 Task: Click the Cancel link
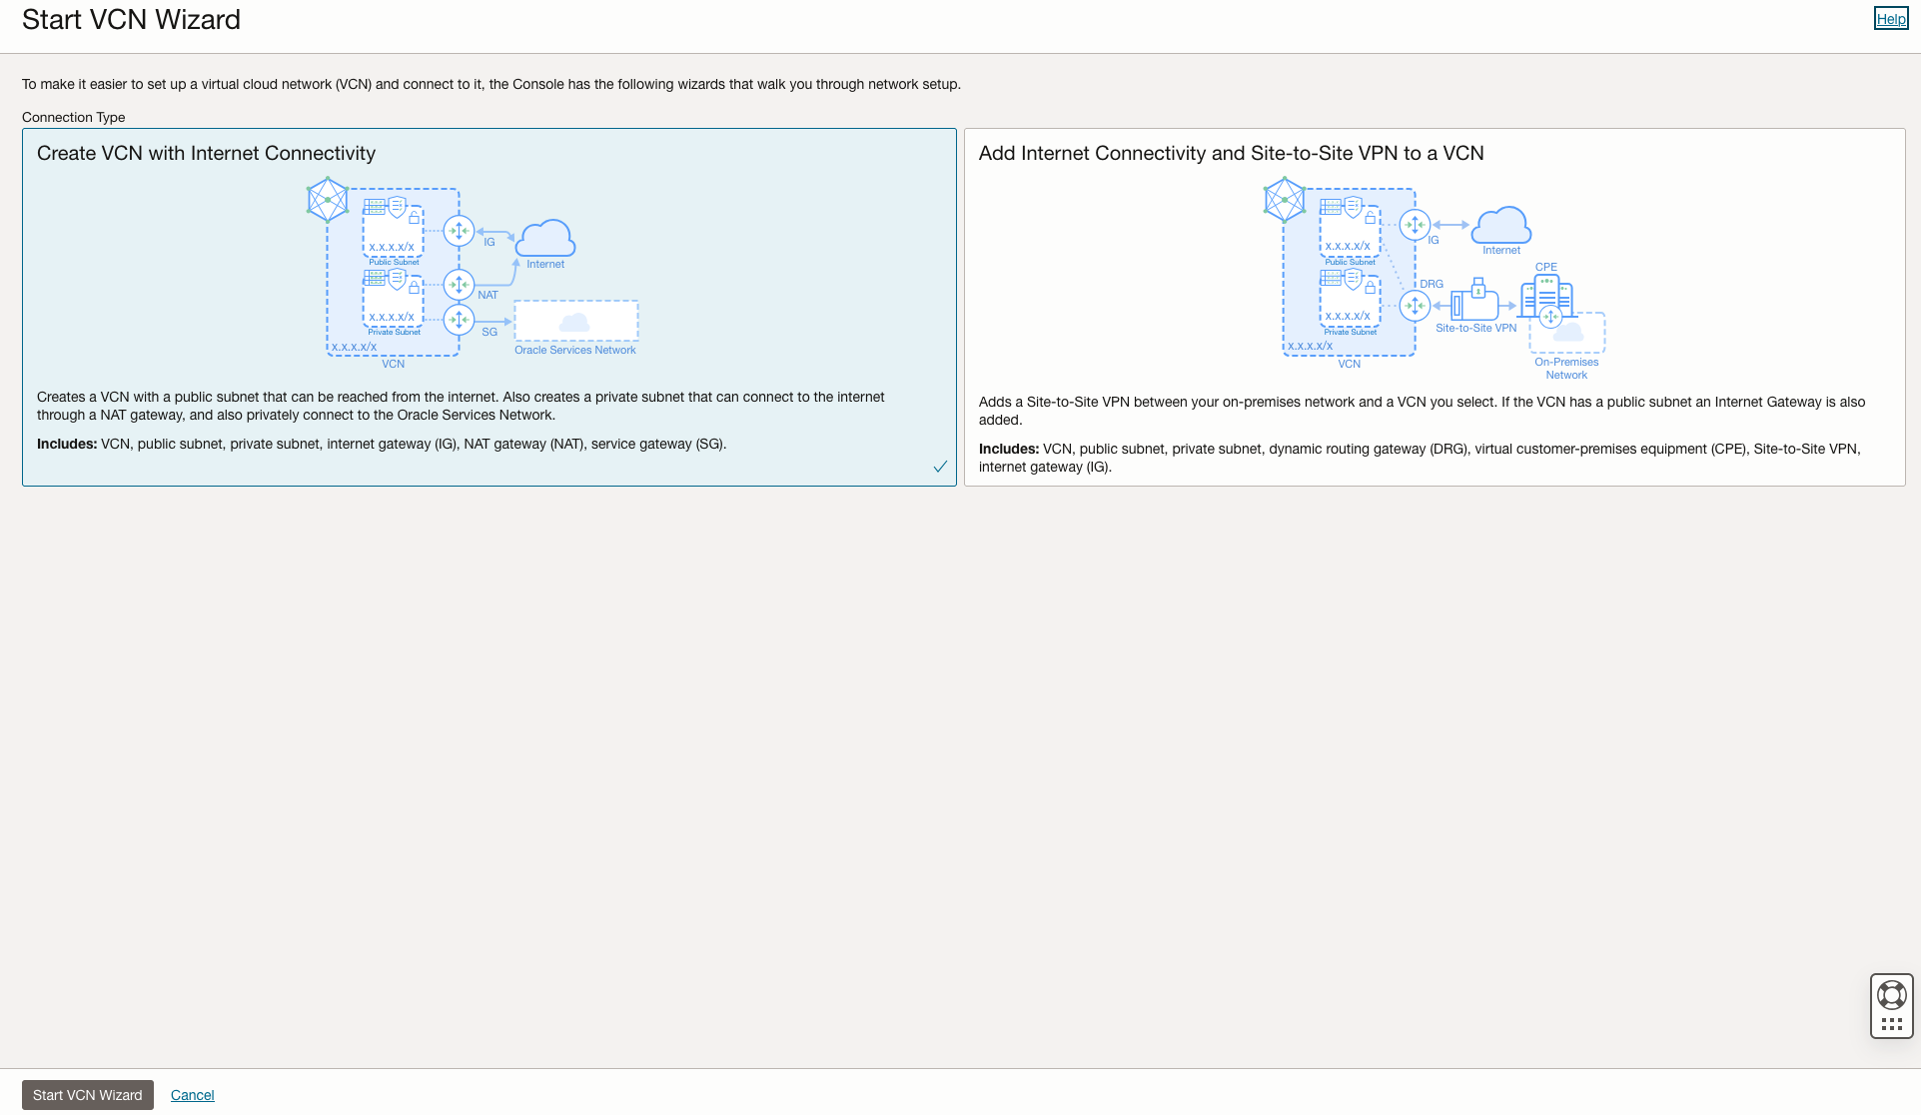click(x=192, y=1095)
